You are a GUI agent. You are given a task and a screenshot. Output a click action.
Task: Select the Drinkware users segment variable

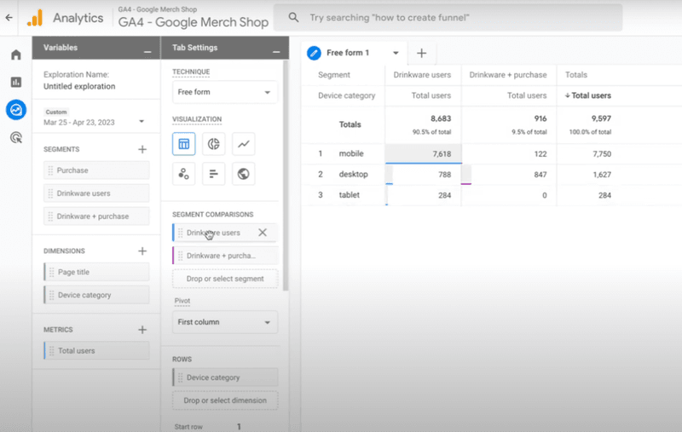pos(96,193)
